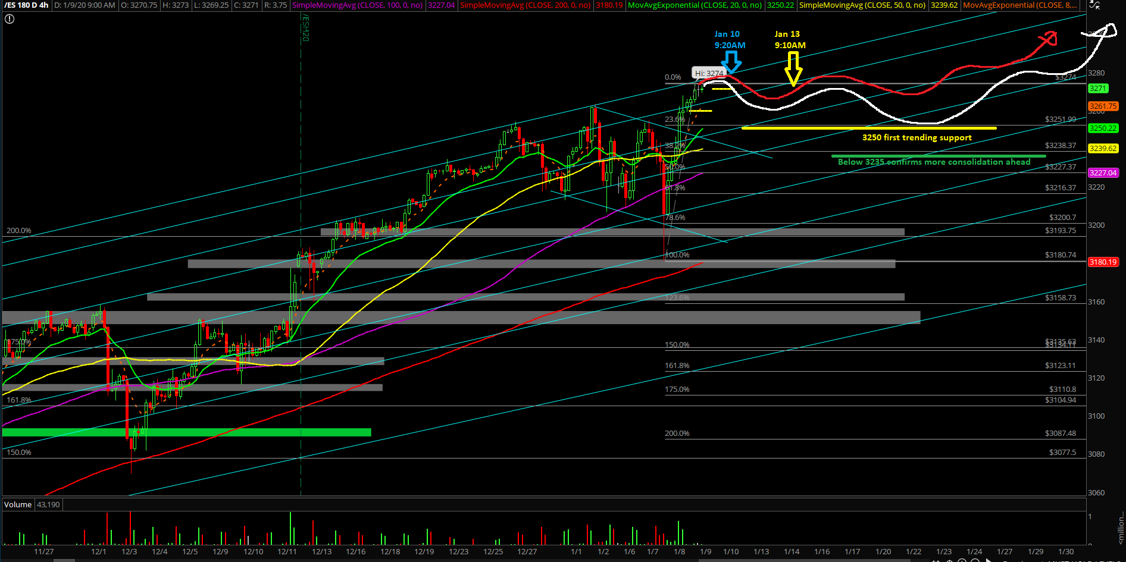Click the 1/30 date on the time axis
1126x562 pixels.
click(x=1066, y=552)
